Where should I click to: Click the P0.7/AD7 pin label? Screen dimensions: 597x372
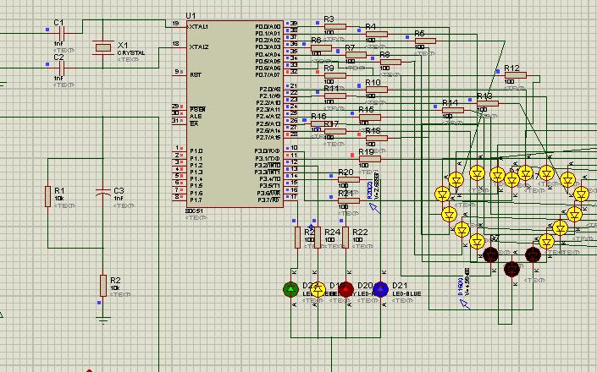pyautogui.click(x=268, y=75)
